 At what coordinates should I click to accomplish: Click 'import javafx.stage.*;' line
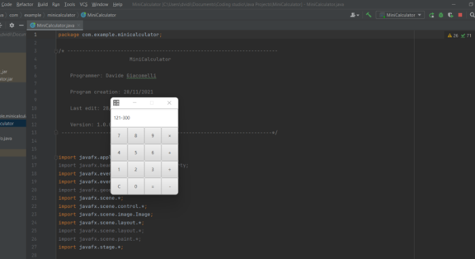(x=91, y=247)
